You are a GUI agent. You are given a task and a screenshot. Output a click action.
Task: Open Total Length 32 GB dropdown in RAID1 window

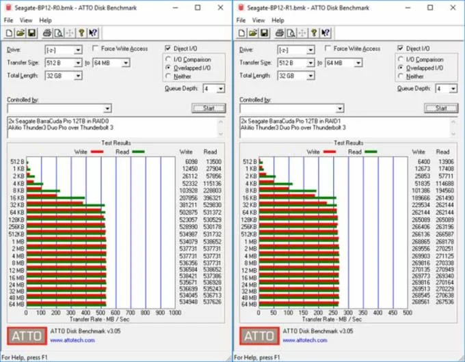pos(296,76)
